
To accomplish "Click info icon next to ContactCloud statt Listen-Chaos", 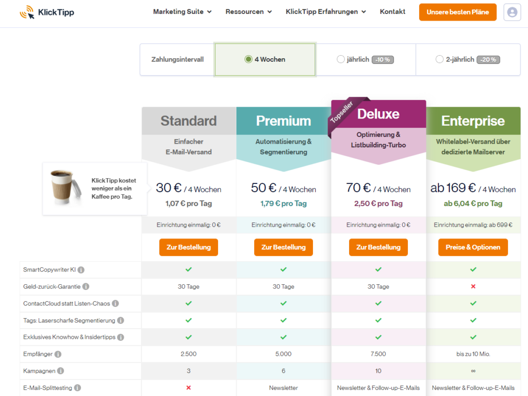I will (x=115, y=303).
